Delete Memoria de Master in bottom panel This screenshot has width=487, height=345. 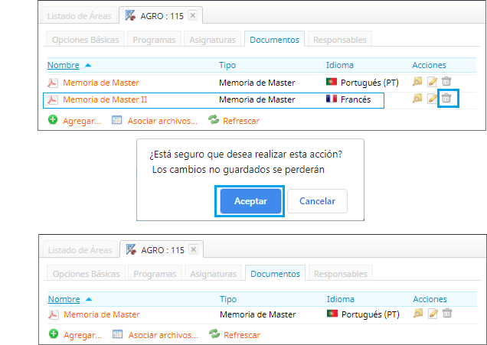click(x=447, y=313)
